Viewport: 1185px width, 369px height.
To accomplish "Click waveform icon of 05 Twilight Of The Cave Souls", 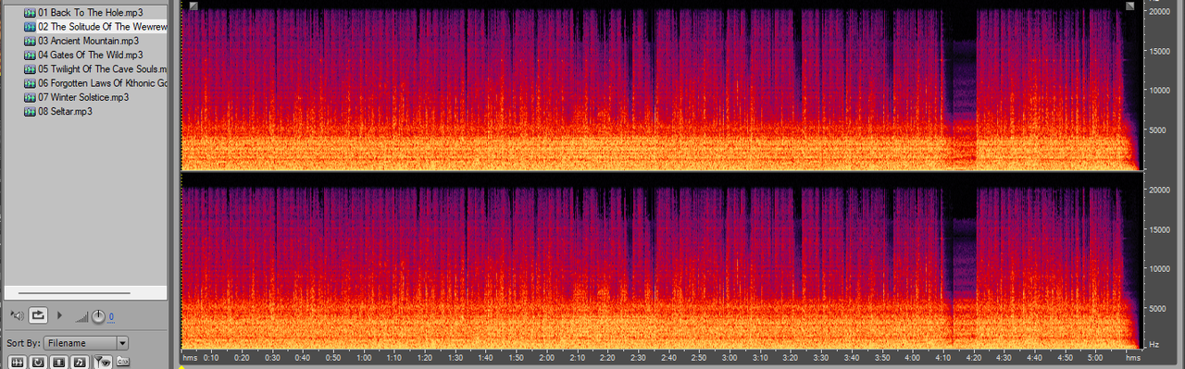I will [30, 69].
